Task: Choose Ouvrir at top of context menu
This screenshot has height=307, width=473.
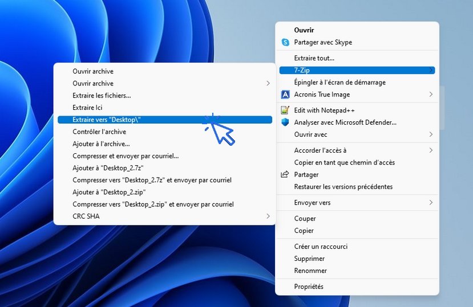Action: 357,30
